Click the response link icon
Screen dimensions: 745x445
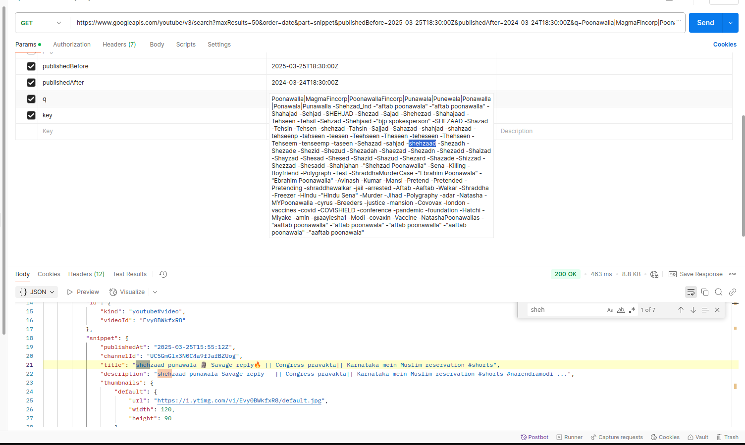733,292
